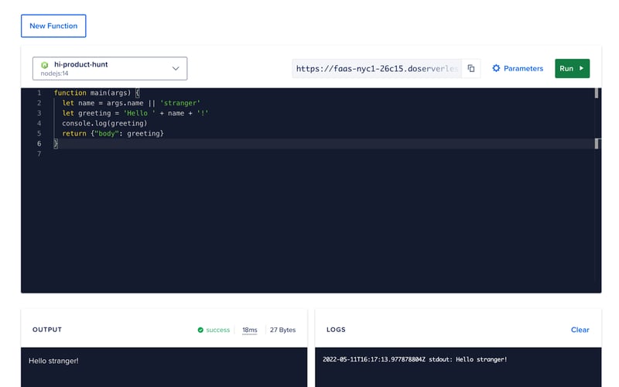The width and height of the screenshot is (619, 387).
Task: Copy the function URL with copy icon
Action: pyautogui.click(x=471, y=68)
